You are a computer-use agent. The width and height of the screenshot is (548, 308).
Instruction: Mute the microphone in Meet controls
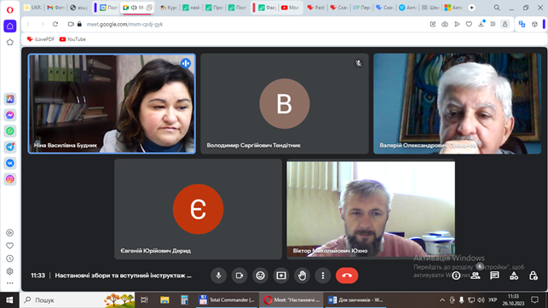[218, 276]
